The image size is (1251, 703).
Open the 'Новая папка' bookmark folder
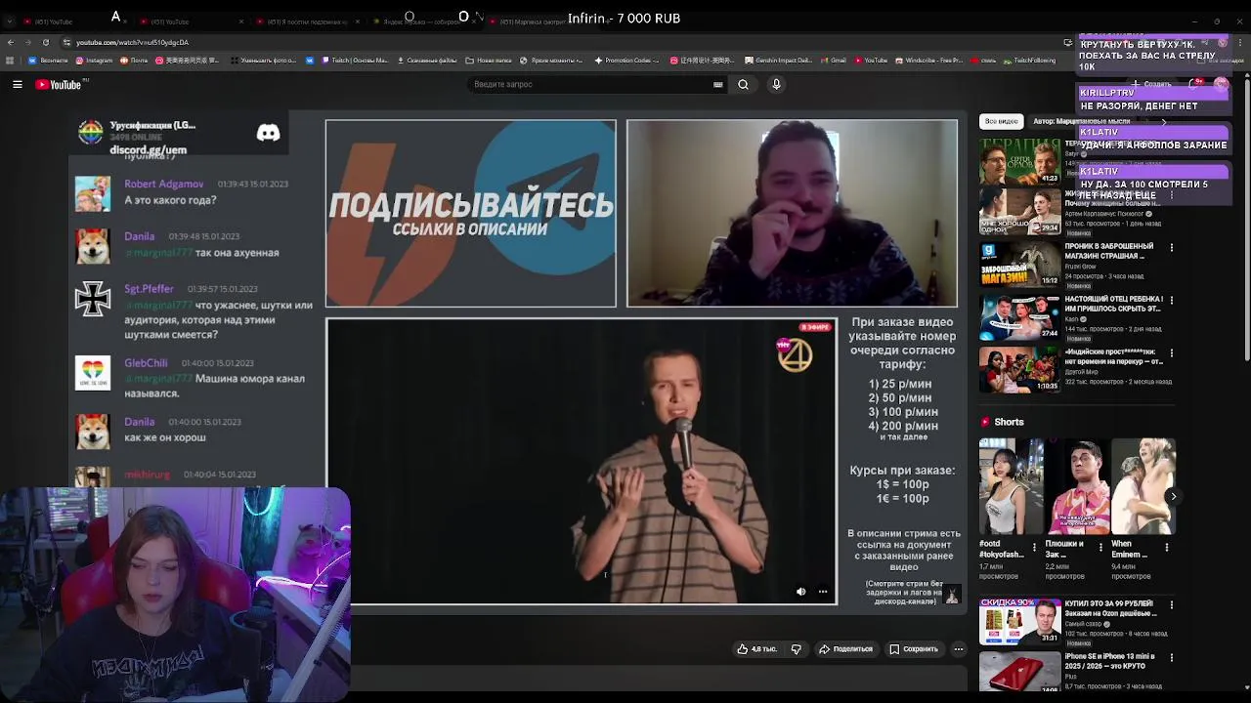[489, 61]
